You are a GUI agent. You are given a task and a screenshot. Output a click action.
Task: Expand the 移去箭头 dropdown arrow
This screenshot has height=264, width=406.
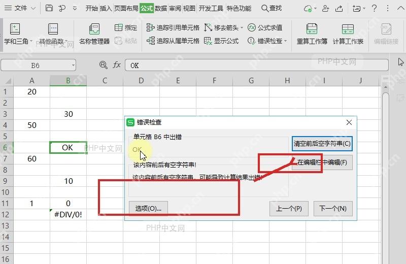pyautogui.click(x=242, y=27)
